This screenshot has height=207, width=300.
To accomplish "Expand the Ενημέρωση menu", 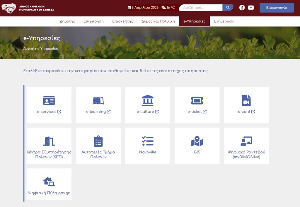I will click(x=224, y=21).
